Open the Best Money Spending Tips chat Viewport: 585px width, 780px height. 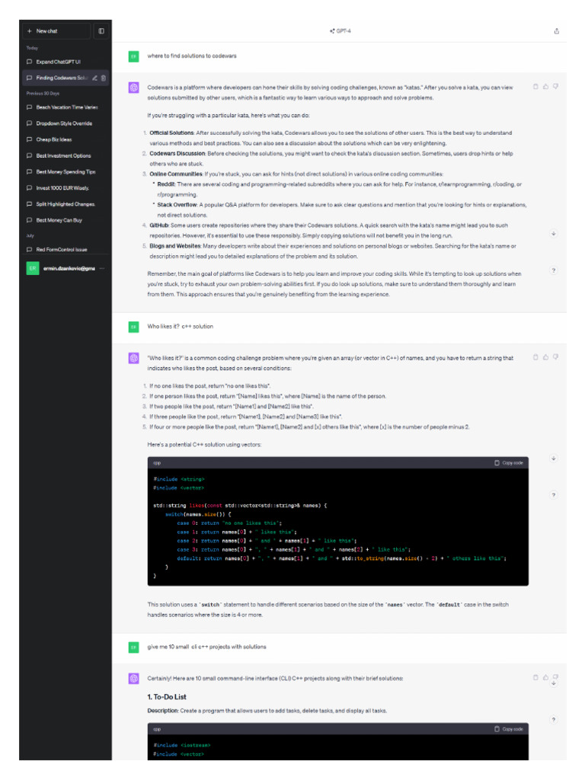pos(66,171)
